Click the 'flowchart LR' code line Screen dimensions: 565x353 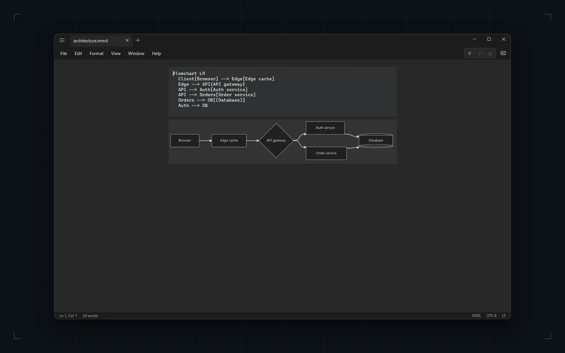(x=189, y=73)
